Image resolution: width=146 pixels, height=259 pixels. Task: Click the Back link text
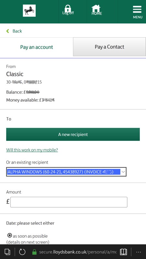[x=17, y=31]
